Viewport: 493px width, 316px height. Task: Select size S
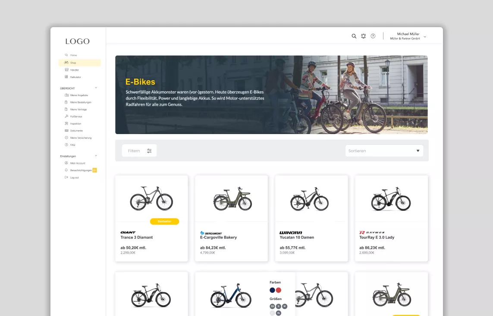tap(279, 306)
